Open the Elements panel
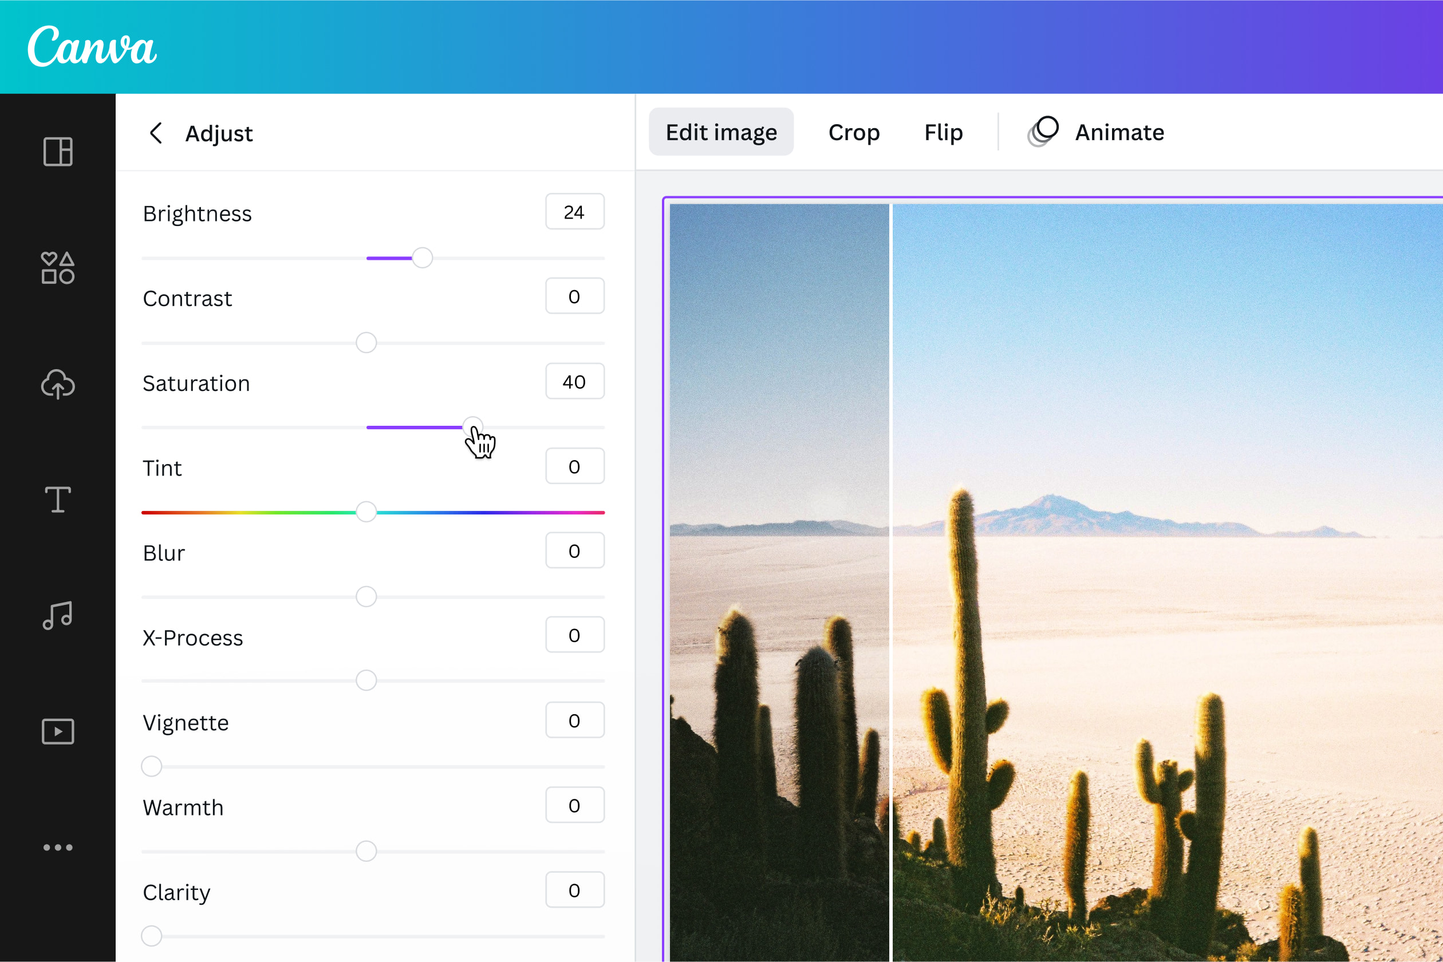The height and width of the screenshot is (962, 1443). (x=57, y=267)
